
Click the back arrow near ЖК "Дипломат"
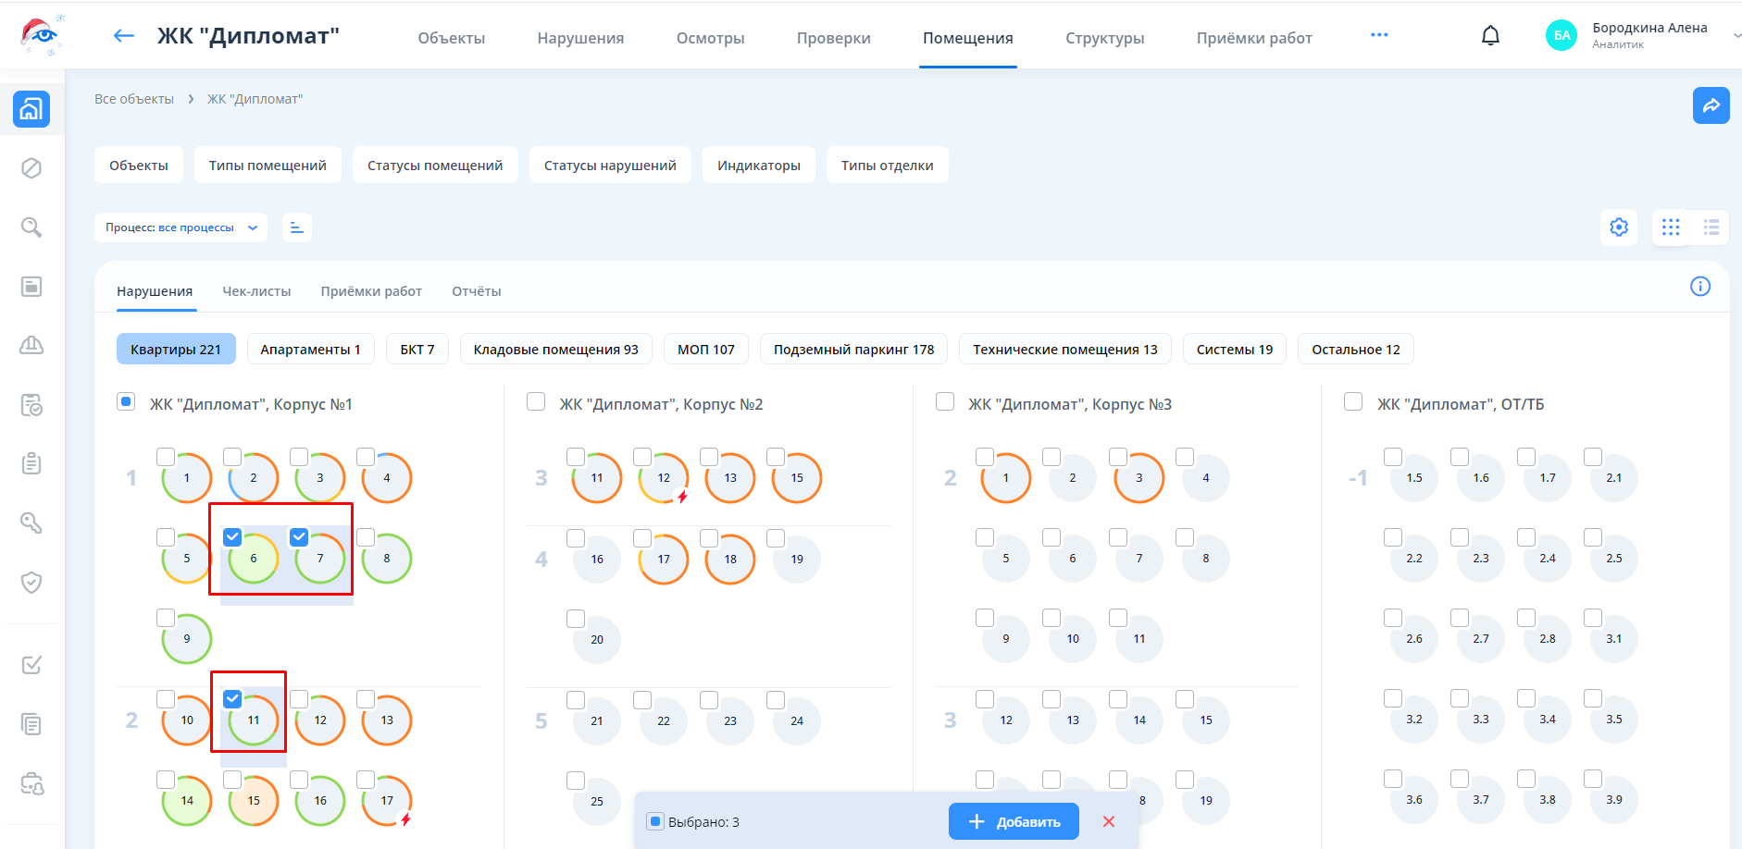123,36
